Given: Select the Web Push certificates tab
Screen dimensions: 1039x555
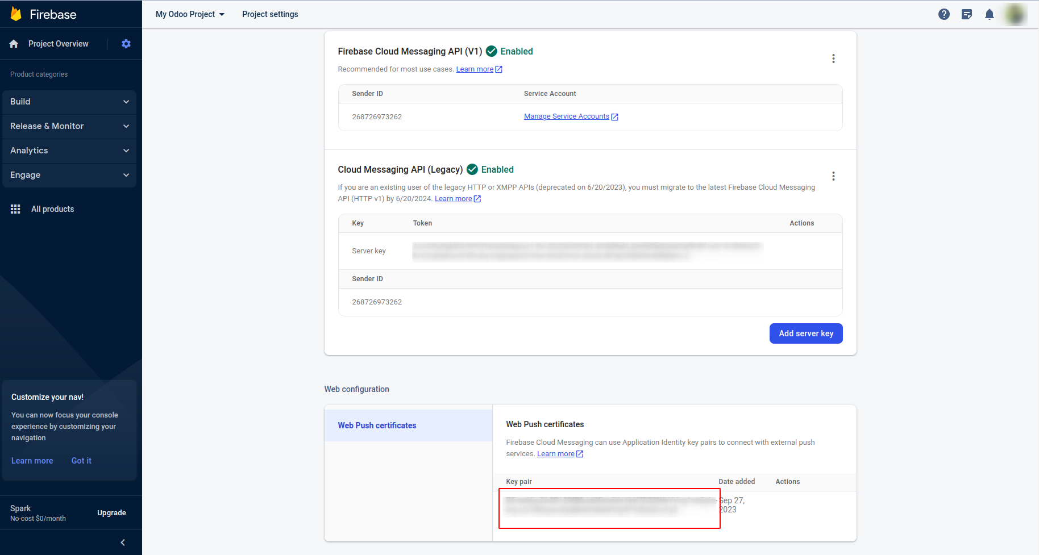Looking at the screenshot, I should pos(377,425).
